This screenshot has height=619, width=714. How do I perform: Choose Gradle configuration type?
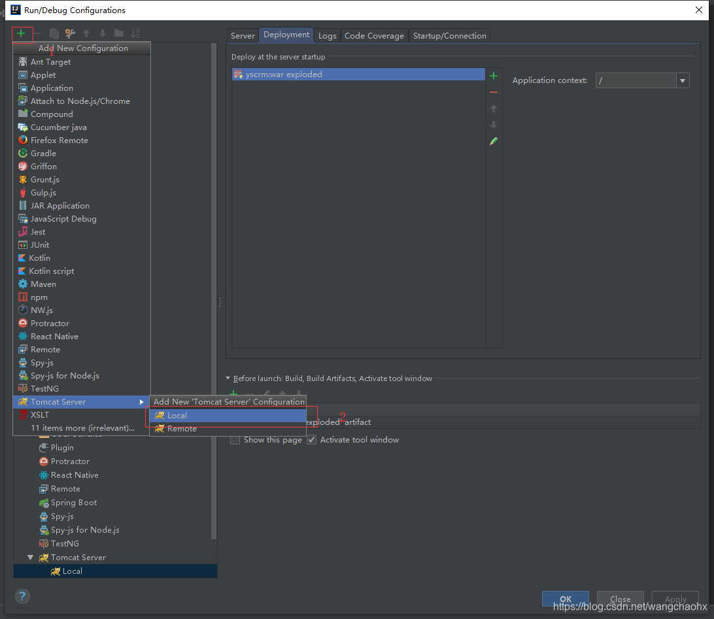pos(82,154)
